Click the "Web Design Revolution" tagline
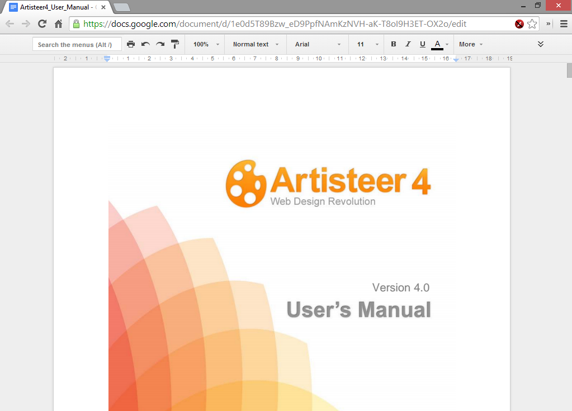The image size is (572, 411). [x=323, y=201]
